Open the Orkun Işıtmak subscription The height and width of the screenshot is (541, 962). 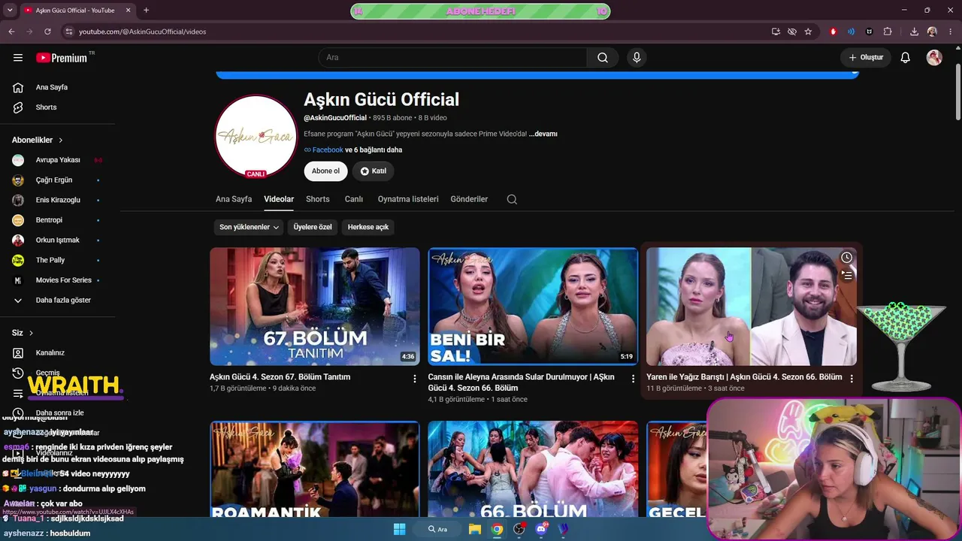coord(57,240)
